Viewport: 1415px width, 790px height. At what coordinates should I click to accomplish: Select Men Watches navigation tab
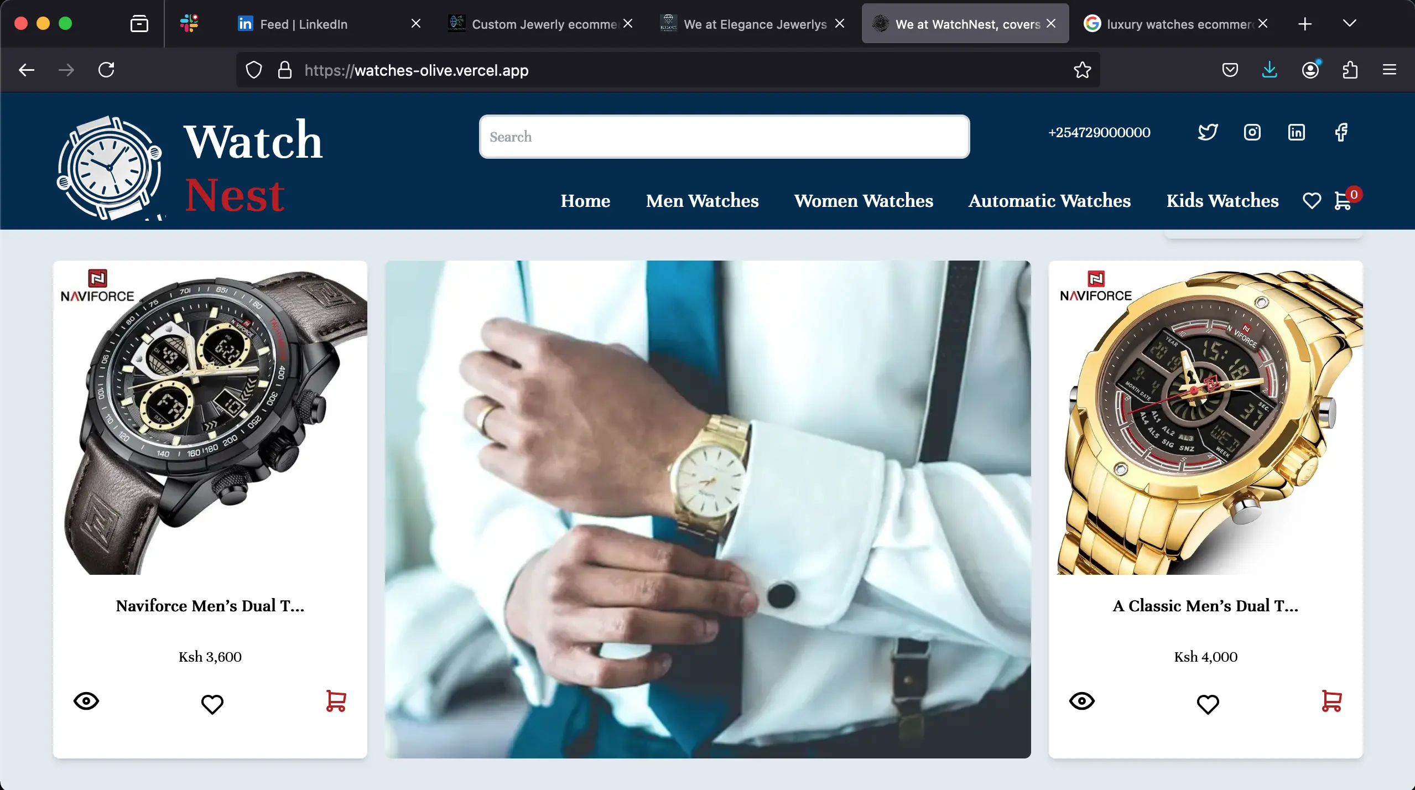point(701,201)
